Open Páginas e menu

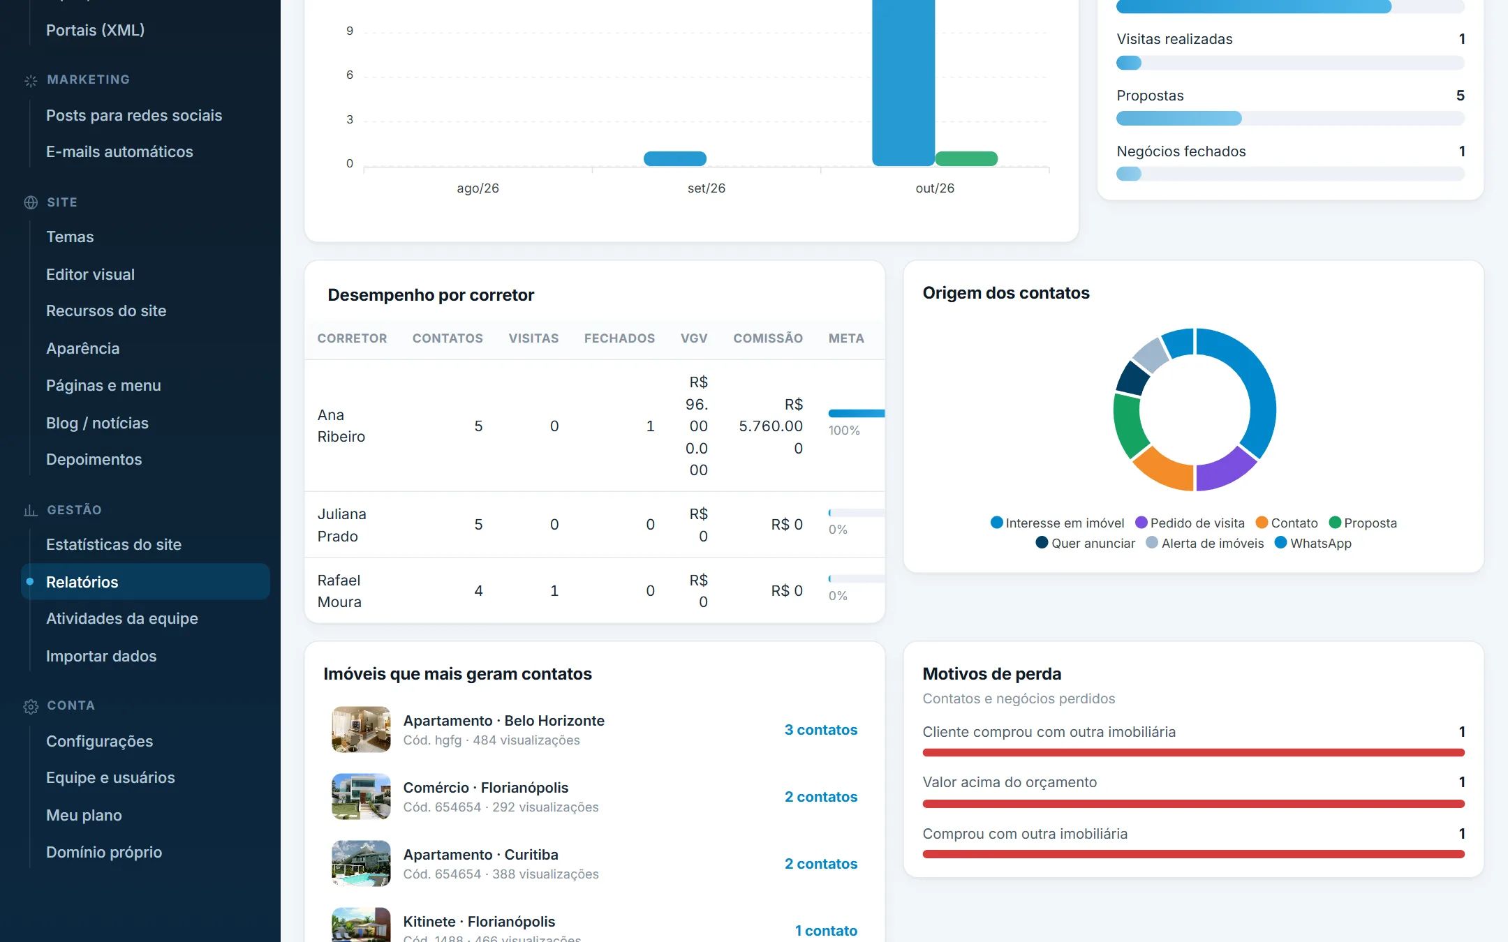tap(103, 385)
